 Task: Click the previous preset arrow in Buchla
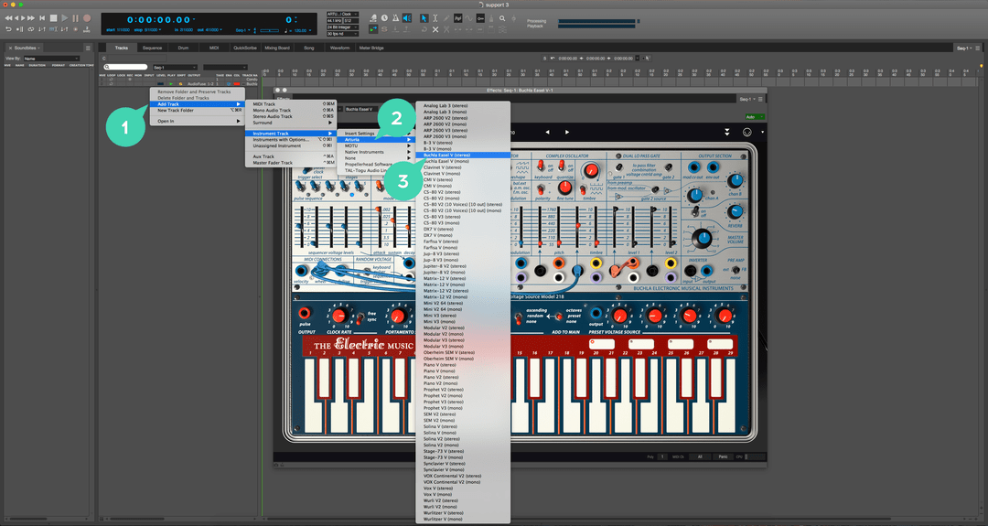point(547,133)
